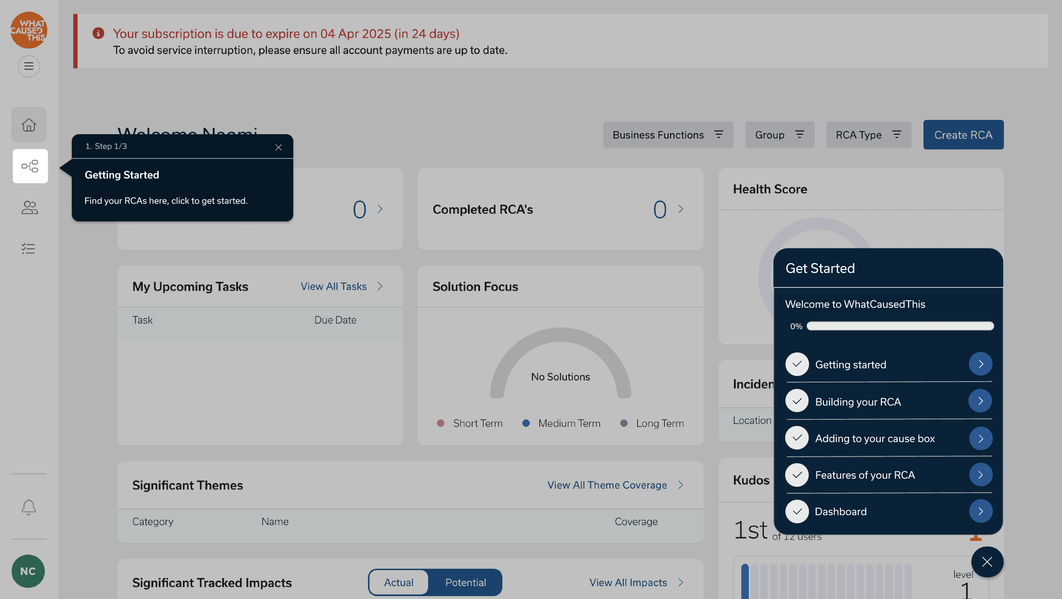1062x599 pixels.
Task: Open the RCA Type filter dropdown
Action: coord(868,135)
